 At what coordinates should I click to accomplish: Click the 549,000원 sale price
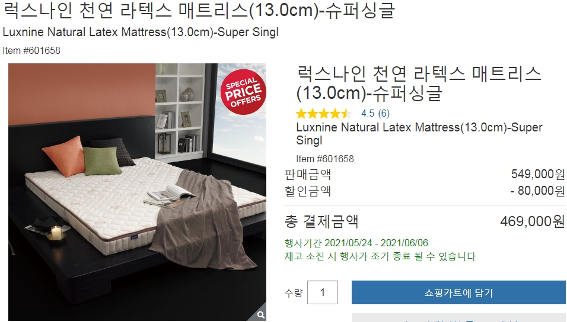tap(538, 175)
